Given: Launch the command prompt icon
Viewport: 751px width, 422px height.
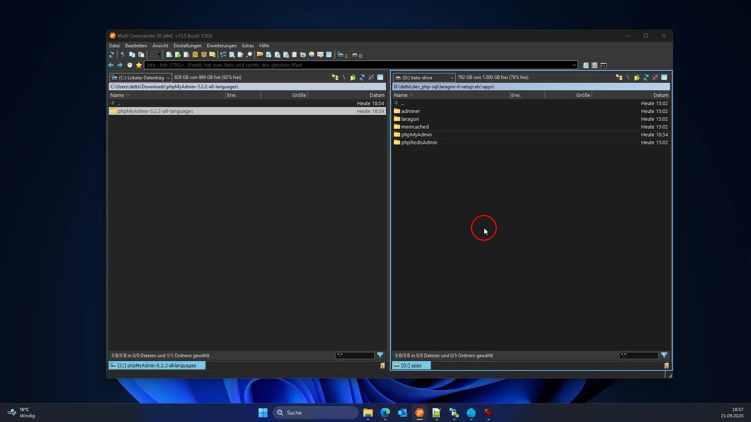Looking at the screenshot, I should (x=604, y=65).
